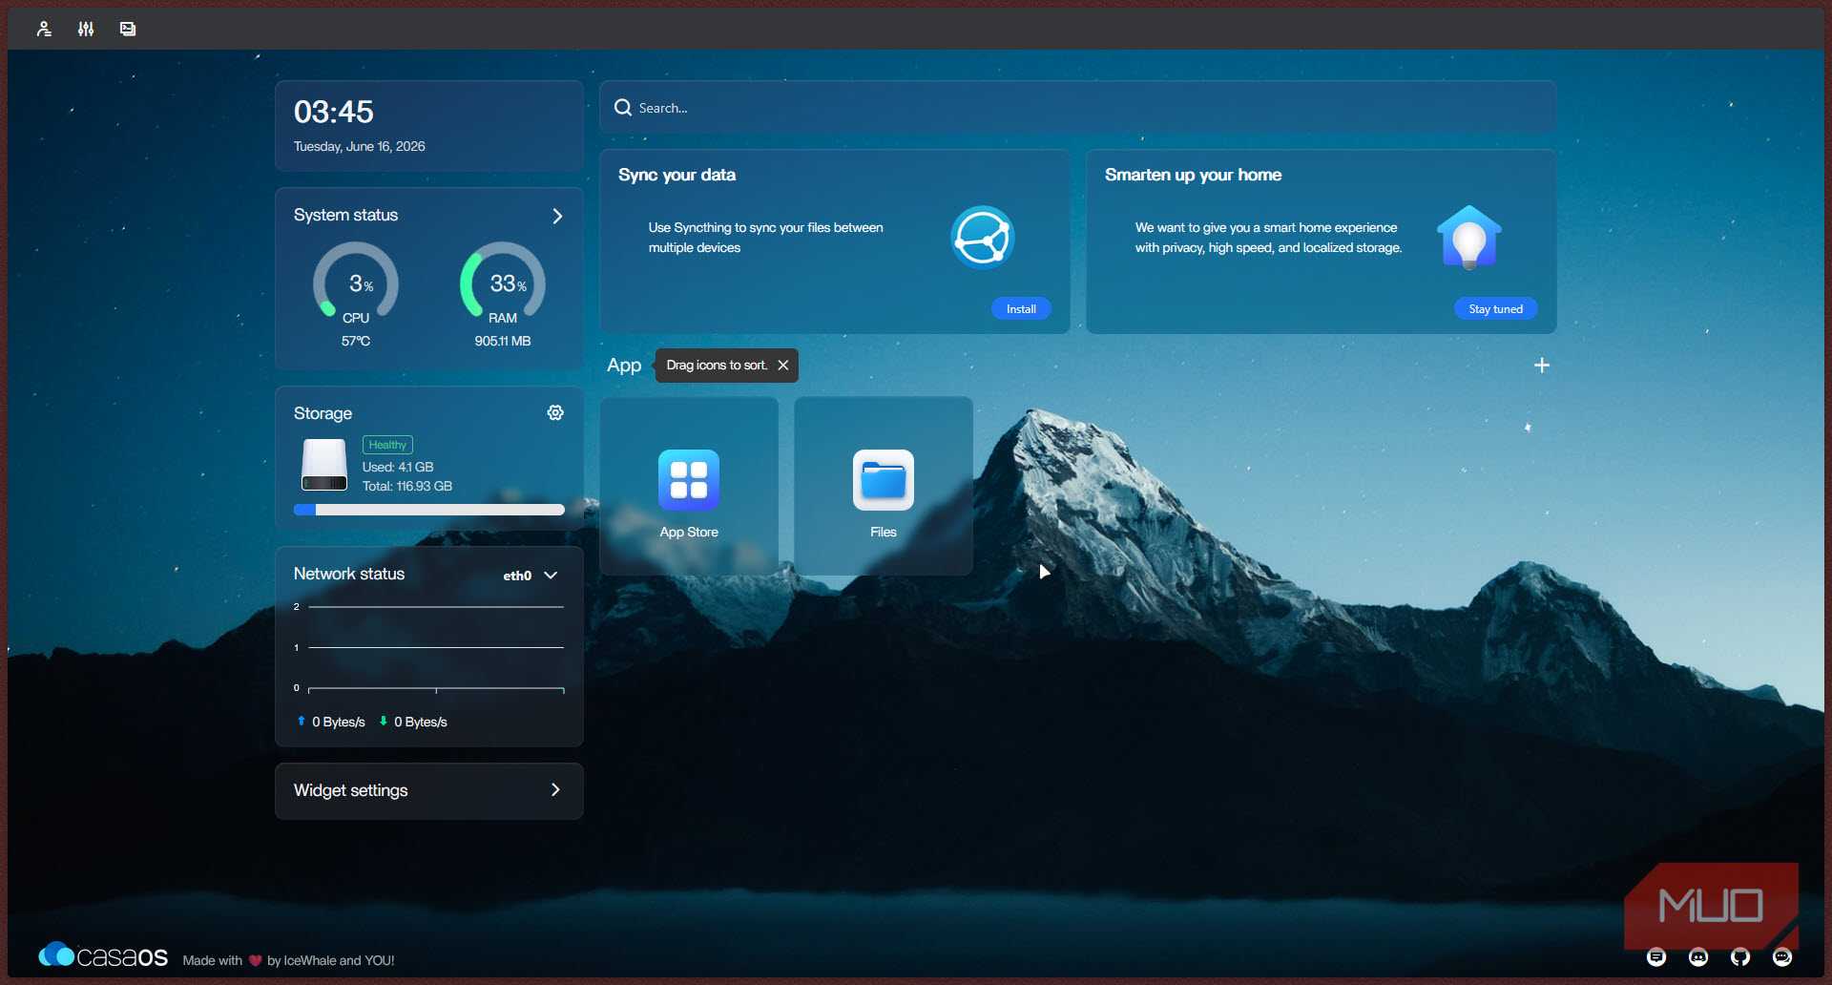Open the message bubble icon in footer

pyautogui.click(x=1782, y=957)
